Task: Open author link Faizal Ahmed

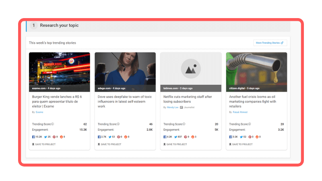Action: click(x=240, y=112)
